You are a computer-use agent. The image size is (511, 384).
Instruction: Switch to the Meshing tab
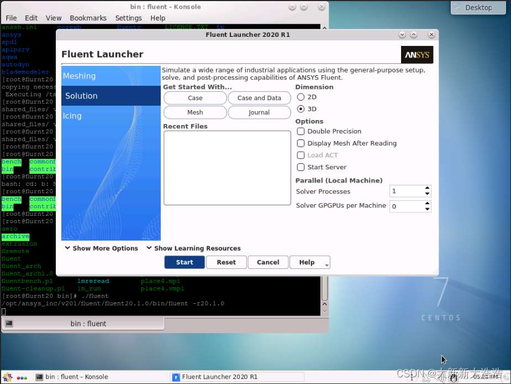point(80,76)
